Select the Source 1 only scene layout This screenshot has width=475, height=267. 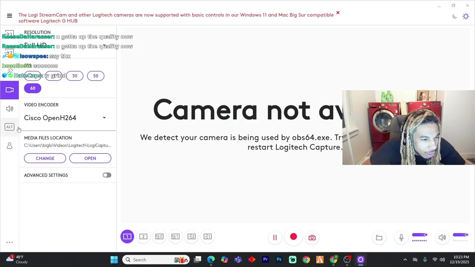(127, 237)
